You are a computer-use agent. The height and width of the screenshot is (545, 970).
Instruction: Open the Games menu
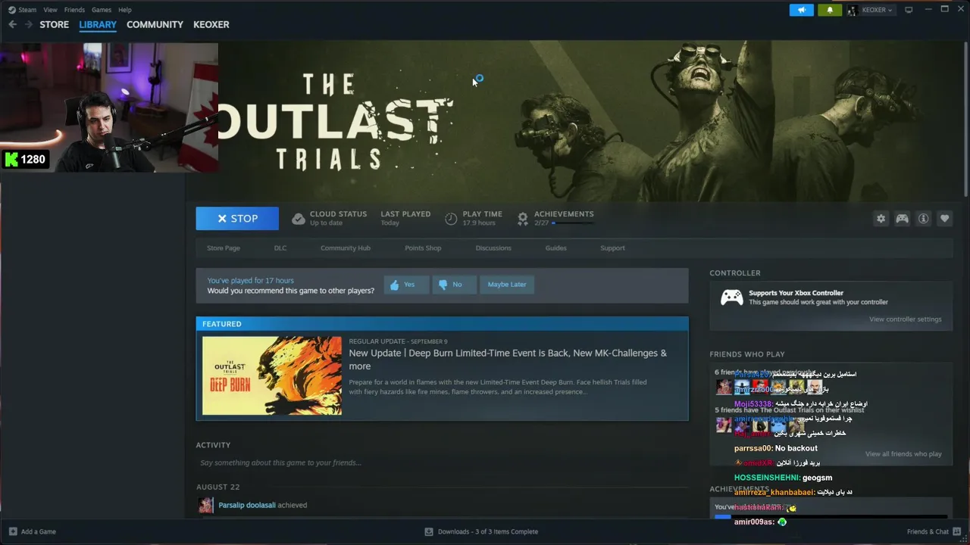(x=102, y=10)
